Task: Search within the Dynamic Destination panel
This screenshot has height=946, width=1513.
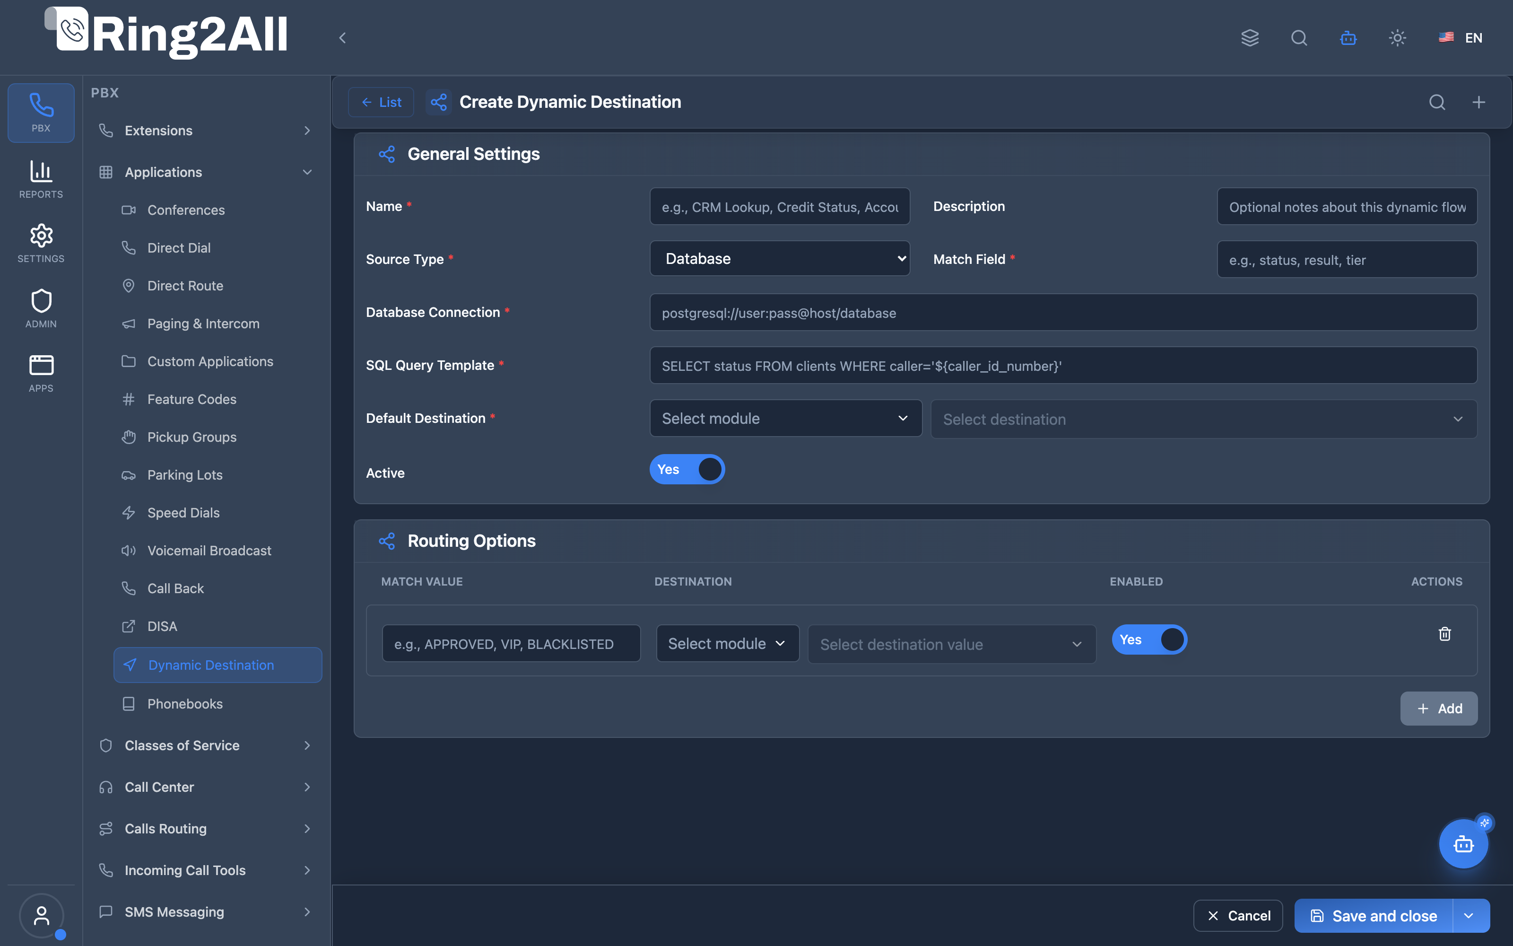Action: 1437,102
